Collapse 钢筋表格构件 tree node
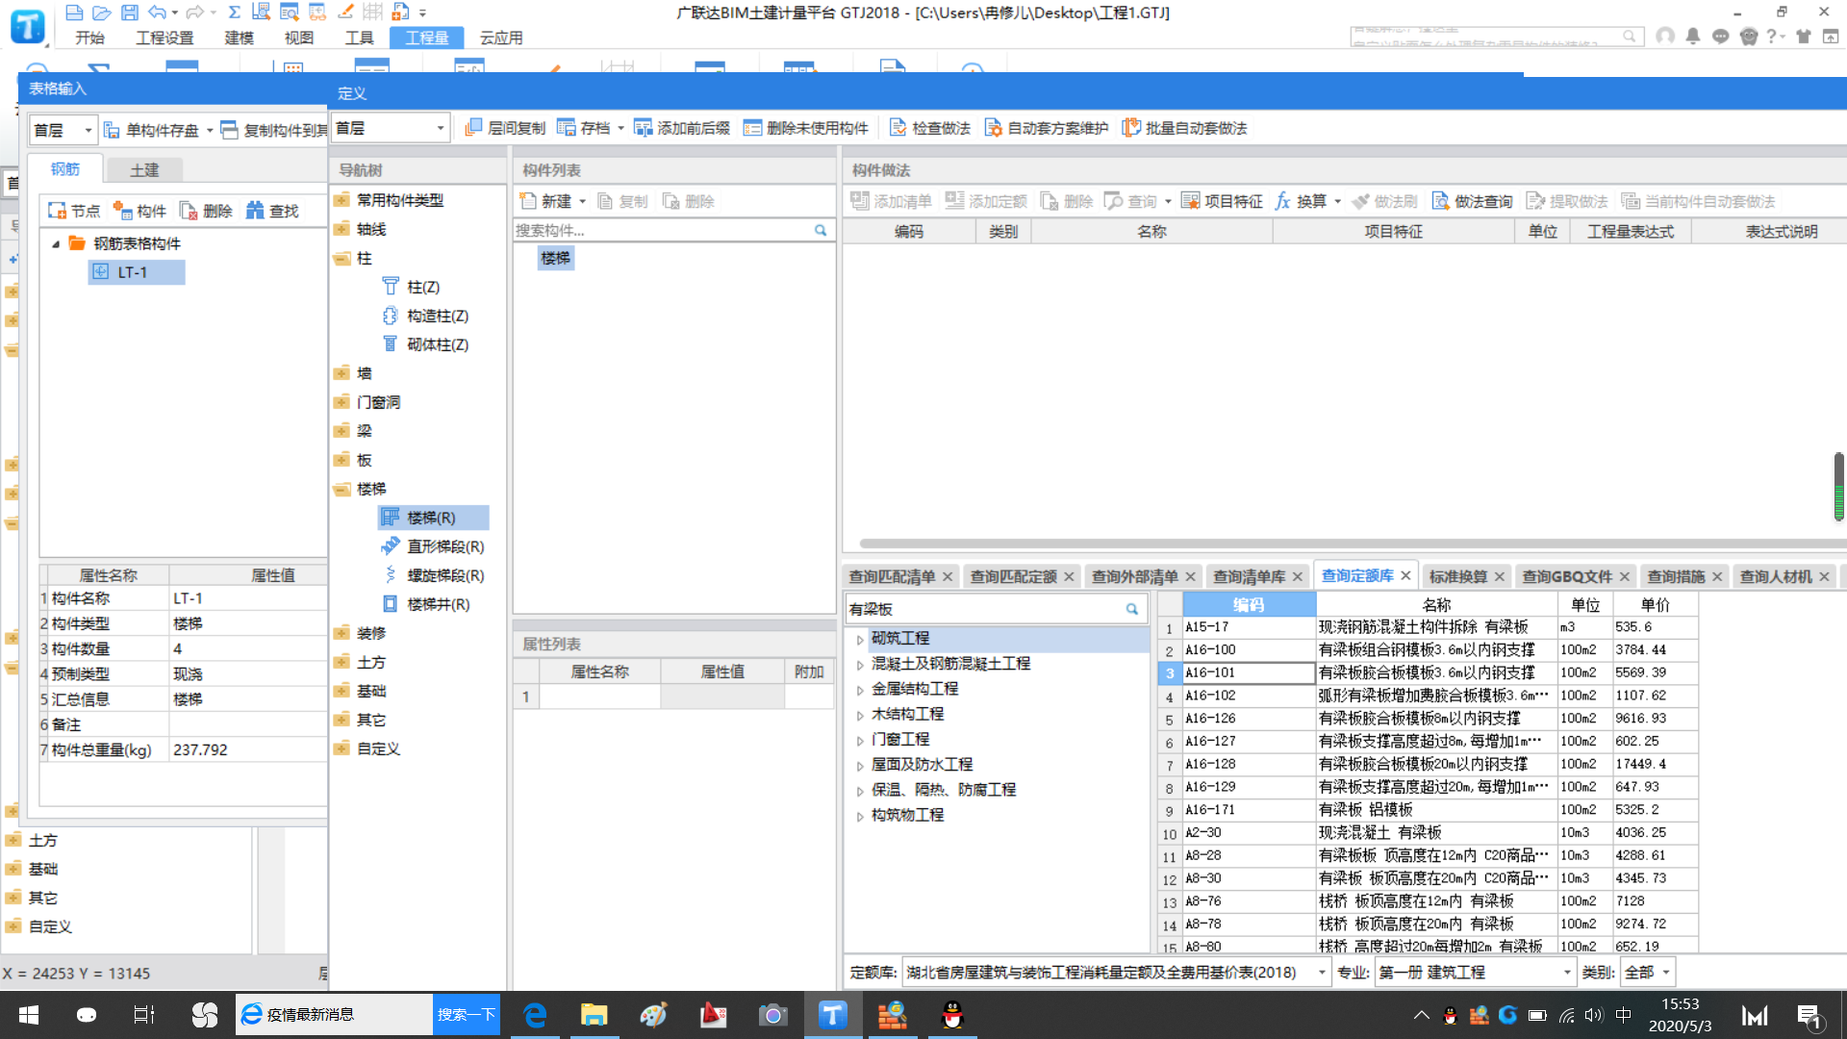The height and width of the screenshot is (1039, 1847). (56, 243)
